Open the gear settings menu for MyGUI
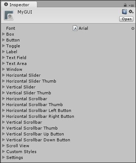Screen dimensions: 136x163 [131, 12]
